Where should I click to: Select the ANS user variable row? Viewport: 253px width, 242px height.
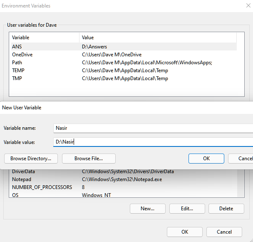[x=124, y=47]
